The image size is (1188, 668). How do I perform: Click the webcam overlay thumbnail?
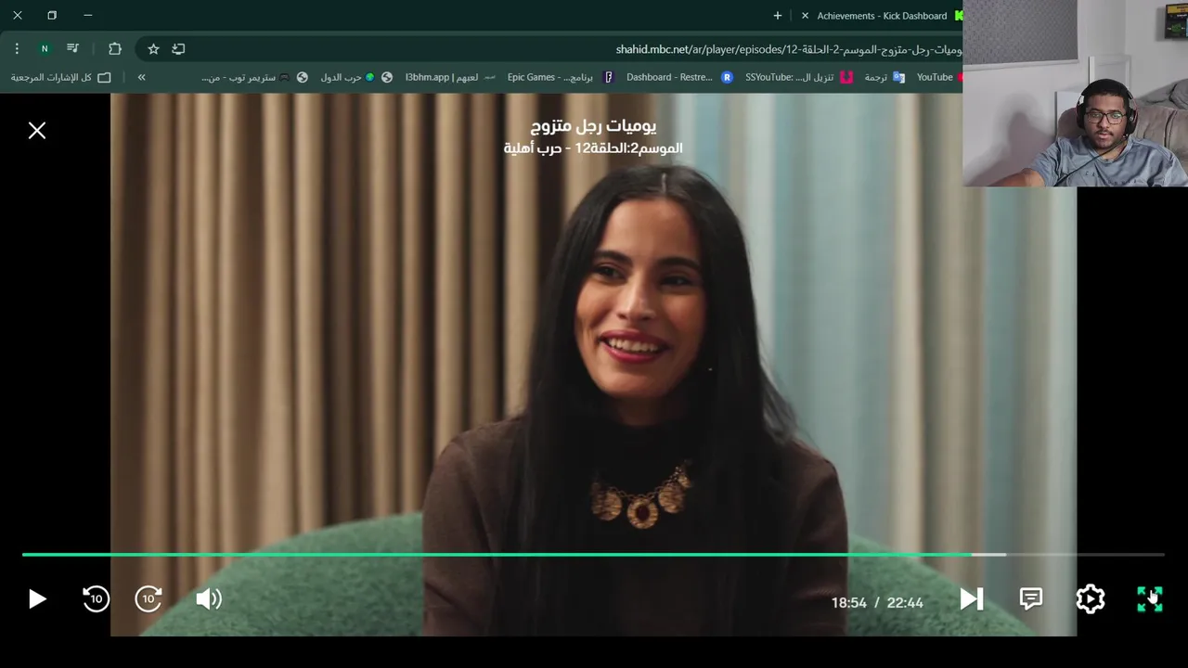[x=1075, y=93]
